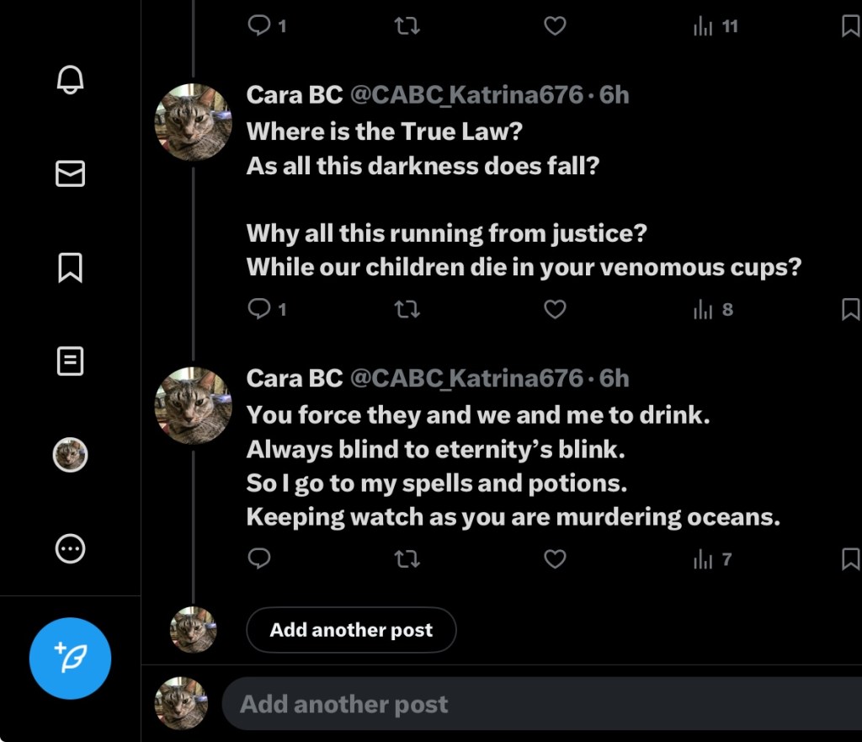862x742 pixels.
Task: Open profile avatar in left sidebar
Action: coord(71,456)
